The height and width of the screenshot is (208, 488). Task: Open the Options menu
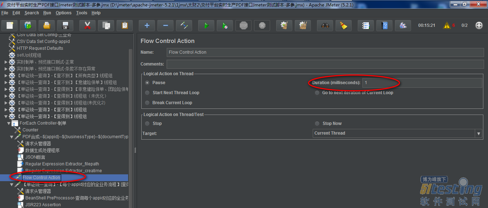[x=63, y=13]
